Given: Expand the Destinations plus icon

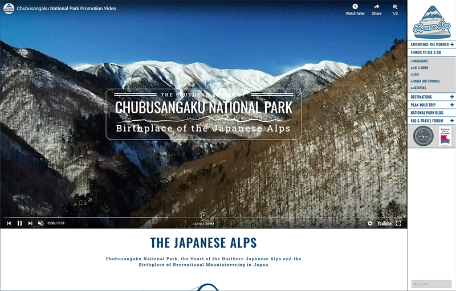Looking at the screenshot, I should 452,97.
